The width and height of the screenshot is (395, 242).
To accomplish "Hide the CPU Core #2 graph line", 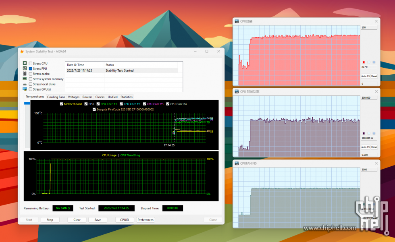I will (x=121, y=104).
